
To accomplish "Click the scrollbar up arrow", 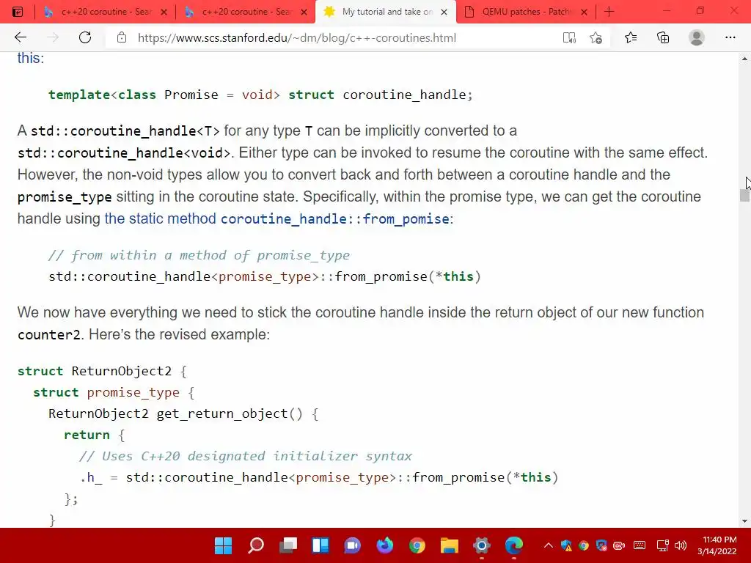I will 744,59.
